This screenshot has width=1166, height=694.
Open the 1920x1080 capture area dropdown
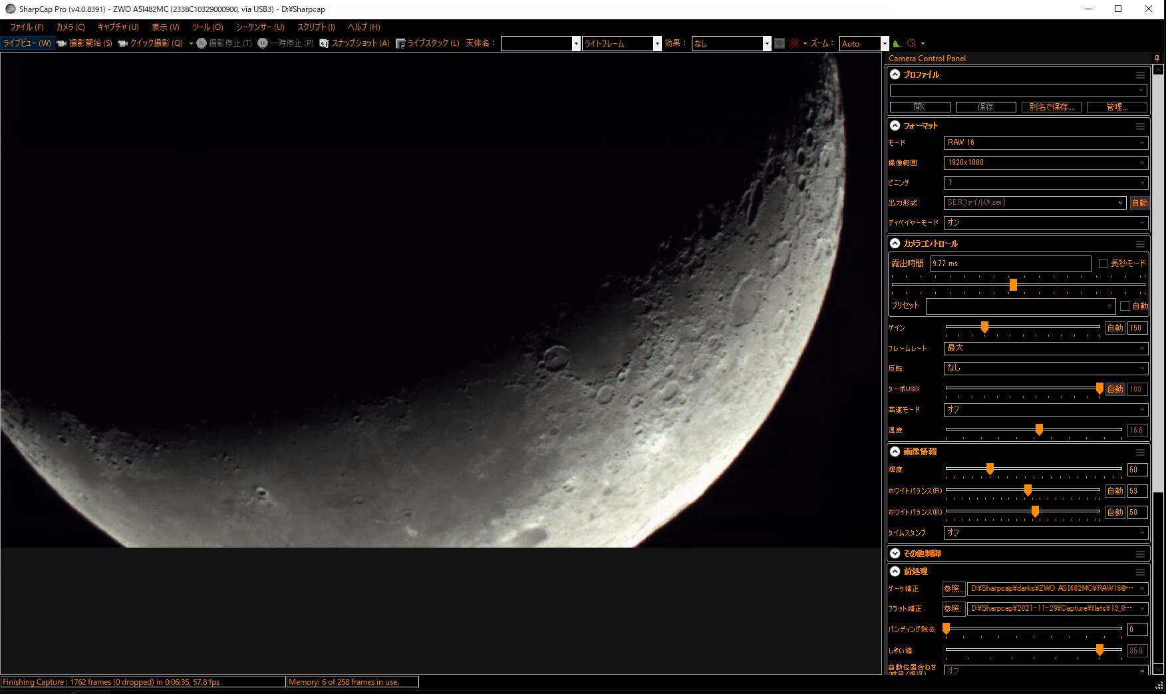pos(1046,162)
